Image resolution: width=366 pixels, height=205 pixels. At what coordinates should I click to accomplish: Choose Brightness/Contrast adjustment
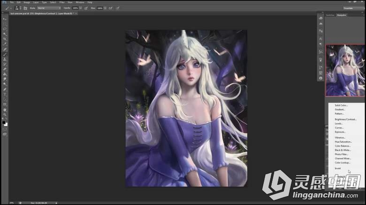point(345,119)
